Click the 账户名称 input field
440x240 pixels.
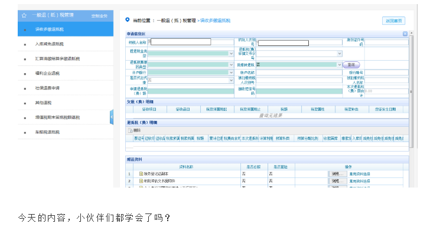299,73
